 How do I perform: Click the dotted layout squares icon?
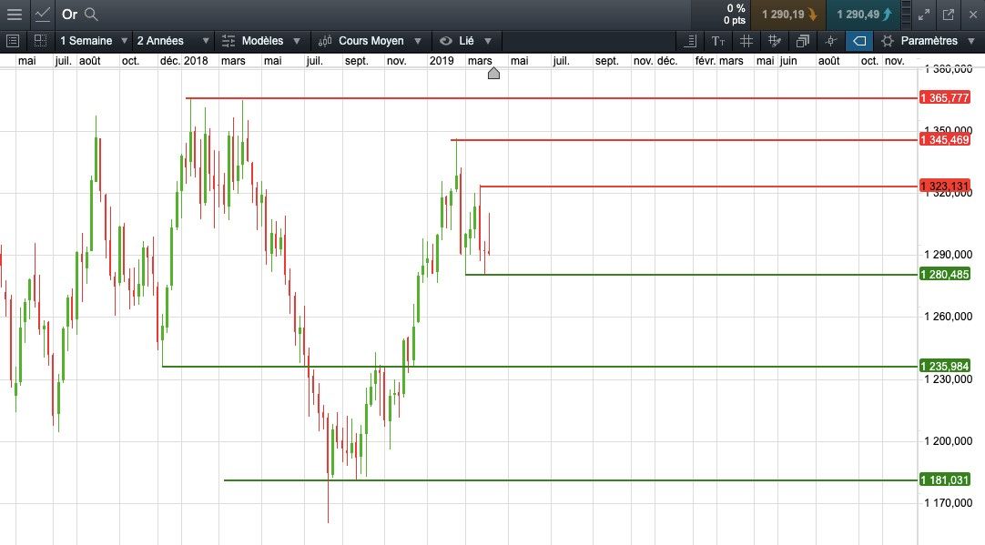coord(40,41)
